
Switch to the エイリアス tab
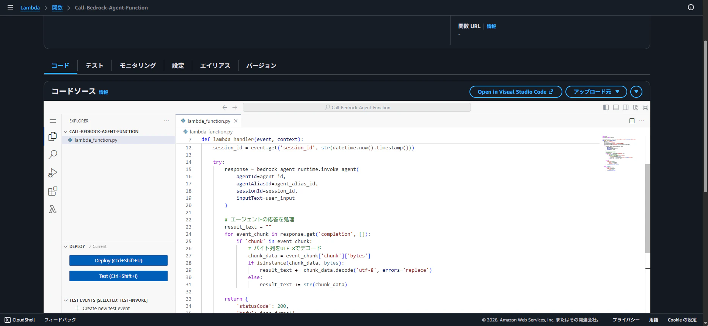215,66
